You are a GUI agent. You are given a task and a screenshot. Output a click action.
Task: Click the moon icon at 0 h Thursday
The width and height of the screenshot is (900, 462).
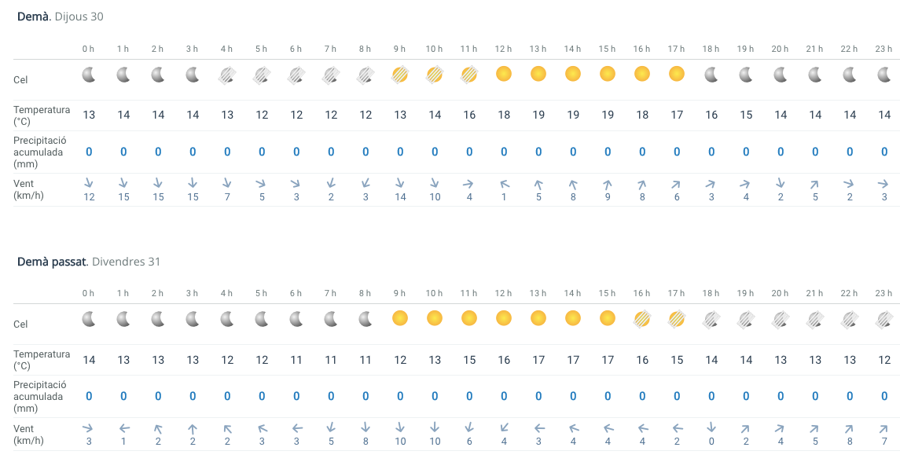point(89,75)
